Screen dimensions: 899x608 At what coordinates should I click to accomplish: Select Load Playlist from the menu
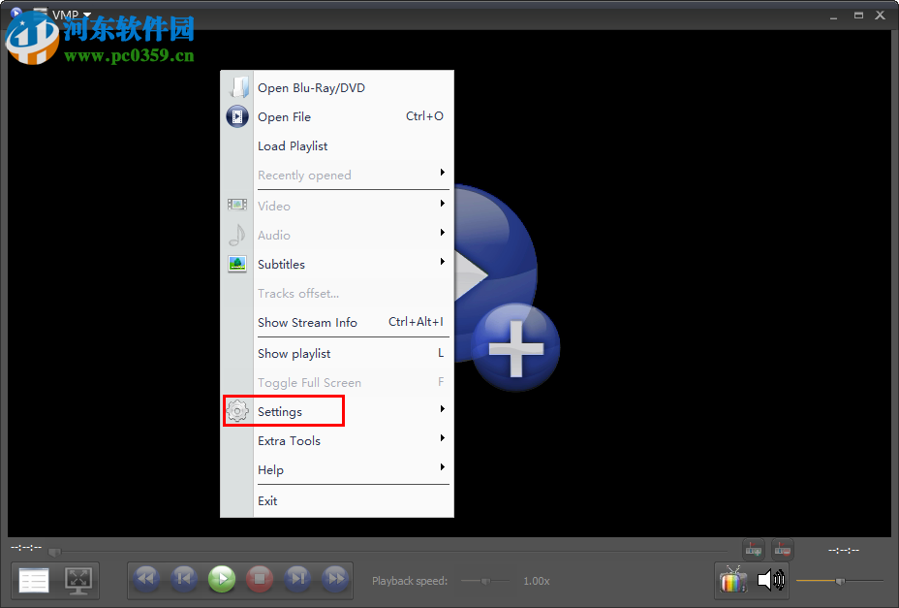(x=293, y=145)
